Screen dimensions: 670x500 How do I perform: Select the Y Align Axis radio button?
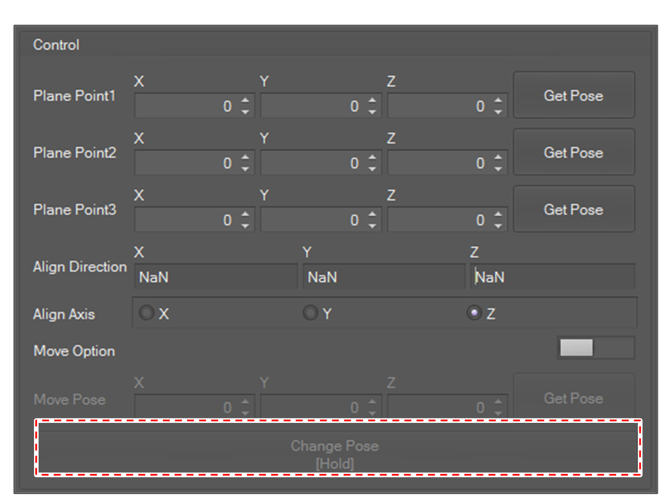point(310,313)
